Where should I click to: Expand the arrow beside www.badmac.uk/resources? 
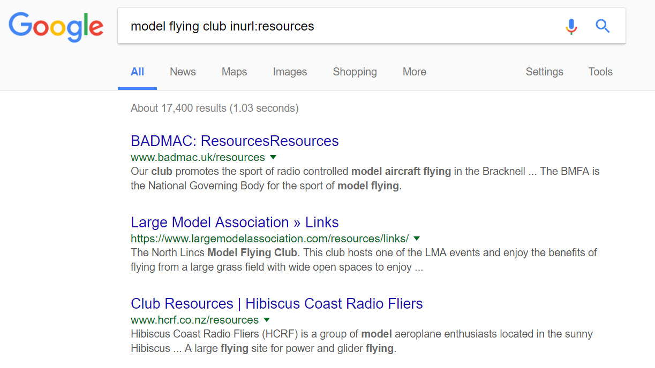pyautogui.click(x=273, y=157)
